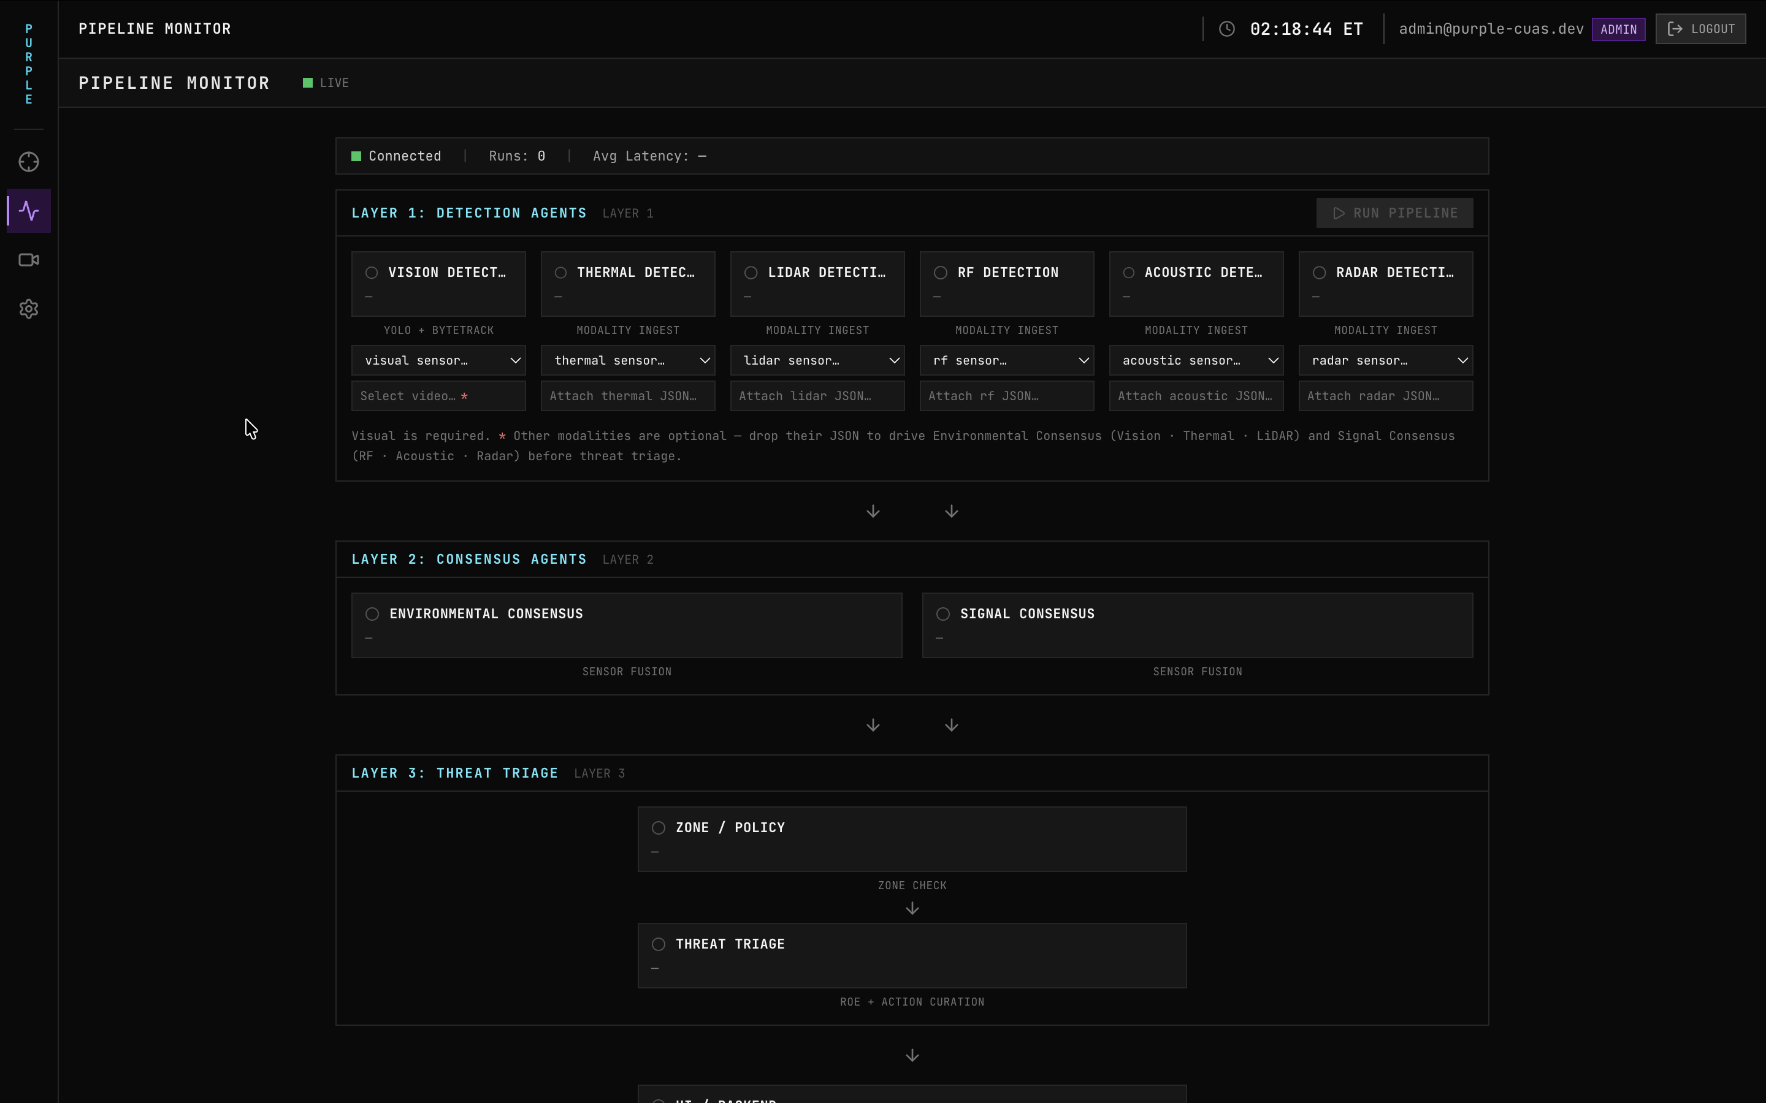Select the Radar Detection agent card
This screenshot has height=1103, width=1766.
tap(1386, 284)
